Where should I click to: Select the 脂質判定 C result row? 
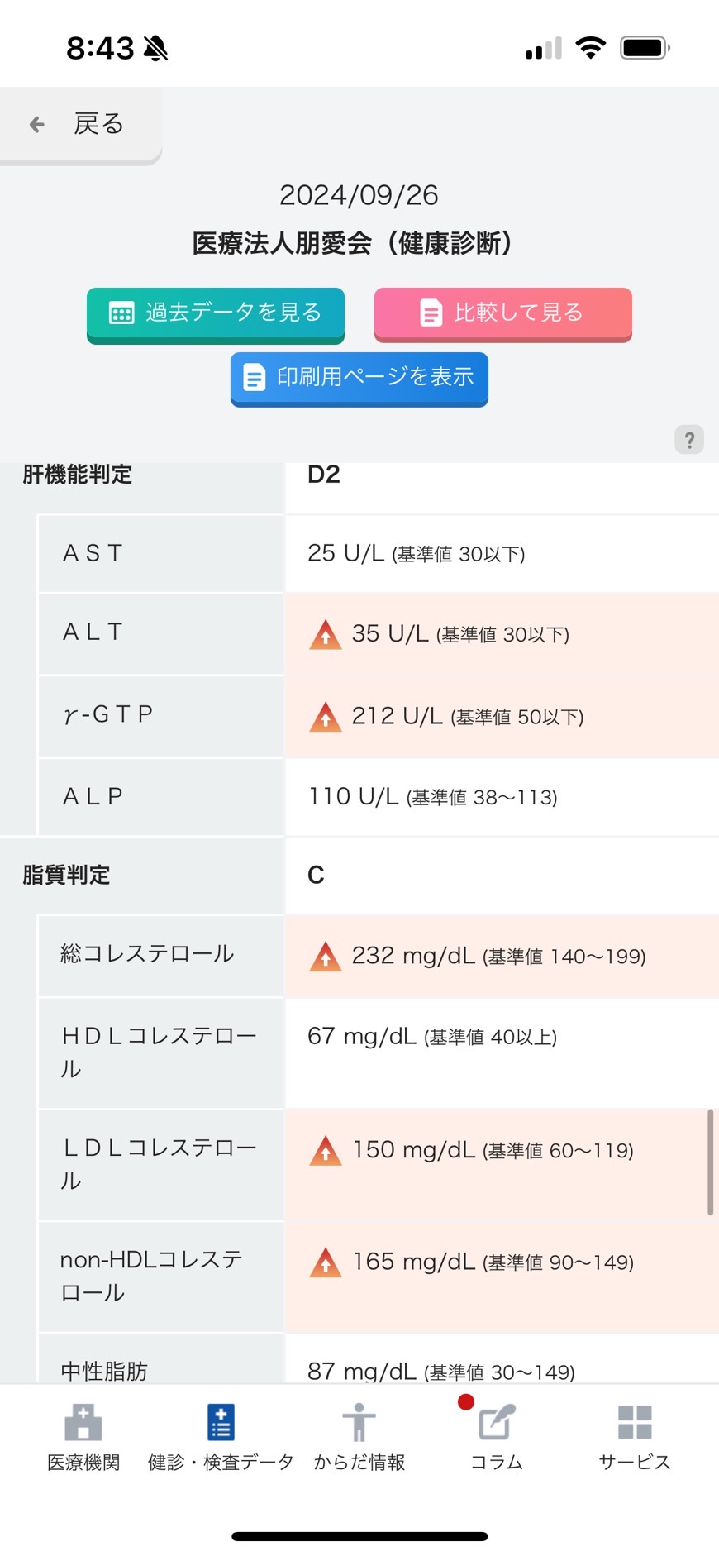(x=359, y=875)
